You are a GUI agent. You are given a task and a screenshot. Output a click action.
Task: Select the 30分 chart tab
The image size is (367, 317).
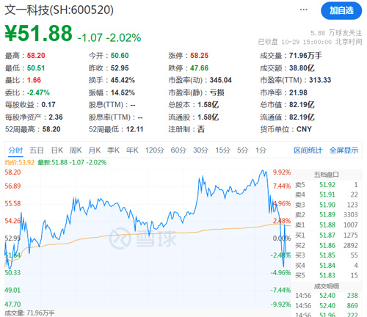click(x=200, y=150)
